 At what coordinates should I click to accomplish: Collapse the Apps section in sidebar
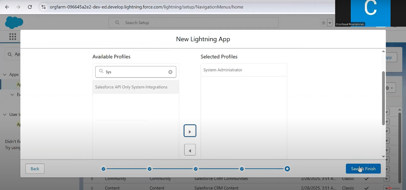click(5, 74)
